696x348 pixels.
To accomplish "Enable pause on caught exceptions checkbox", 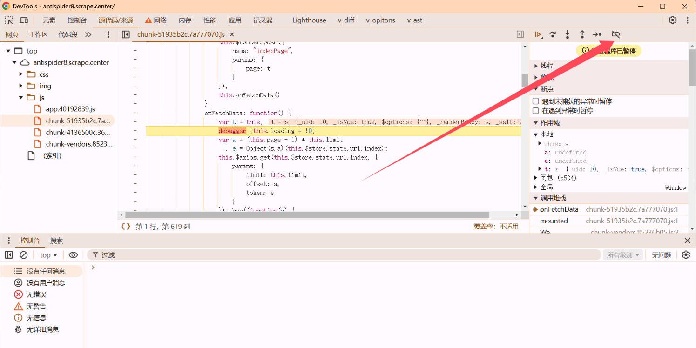I will [x=536, y=111].
